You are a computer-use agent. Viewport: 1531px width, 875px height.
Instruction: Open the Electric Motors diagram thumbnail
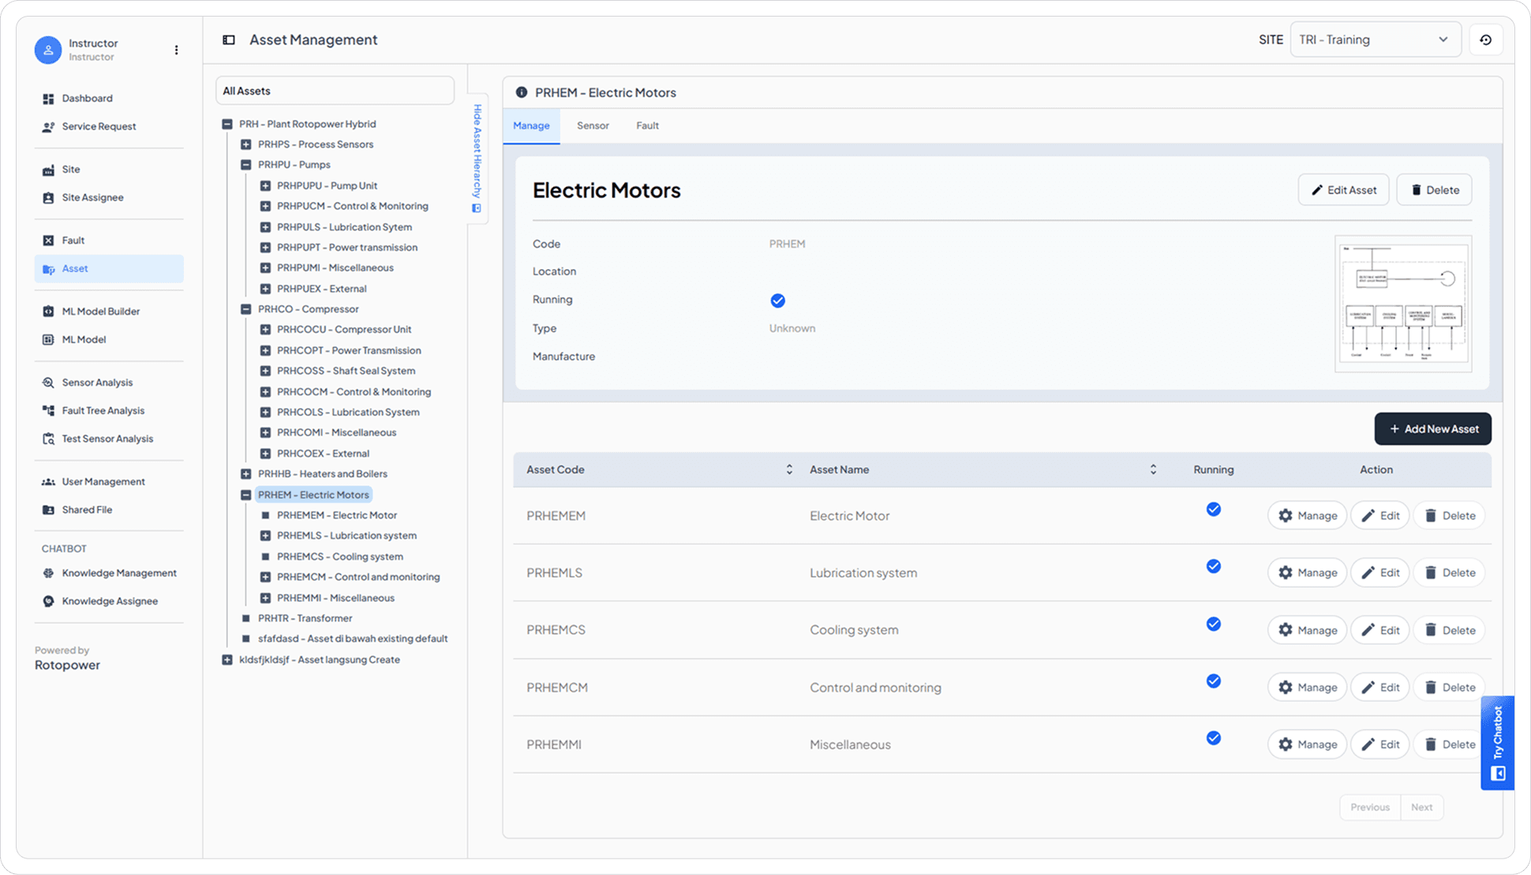tap(1402, 304)
